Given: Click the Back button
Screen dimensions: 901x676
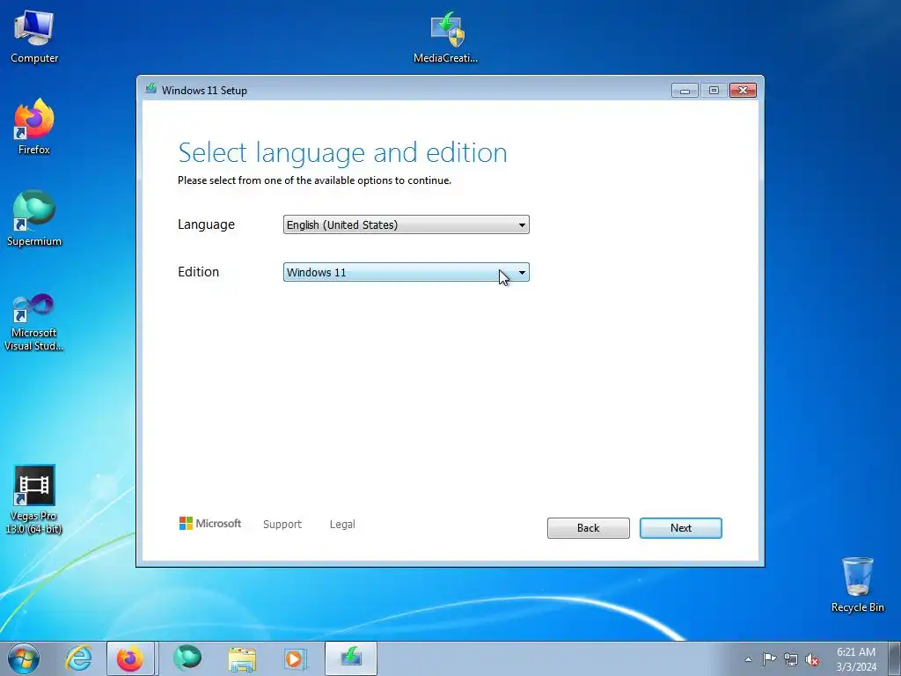Looking at the screenshot, I should [589, 528].
